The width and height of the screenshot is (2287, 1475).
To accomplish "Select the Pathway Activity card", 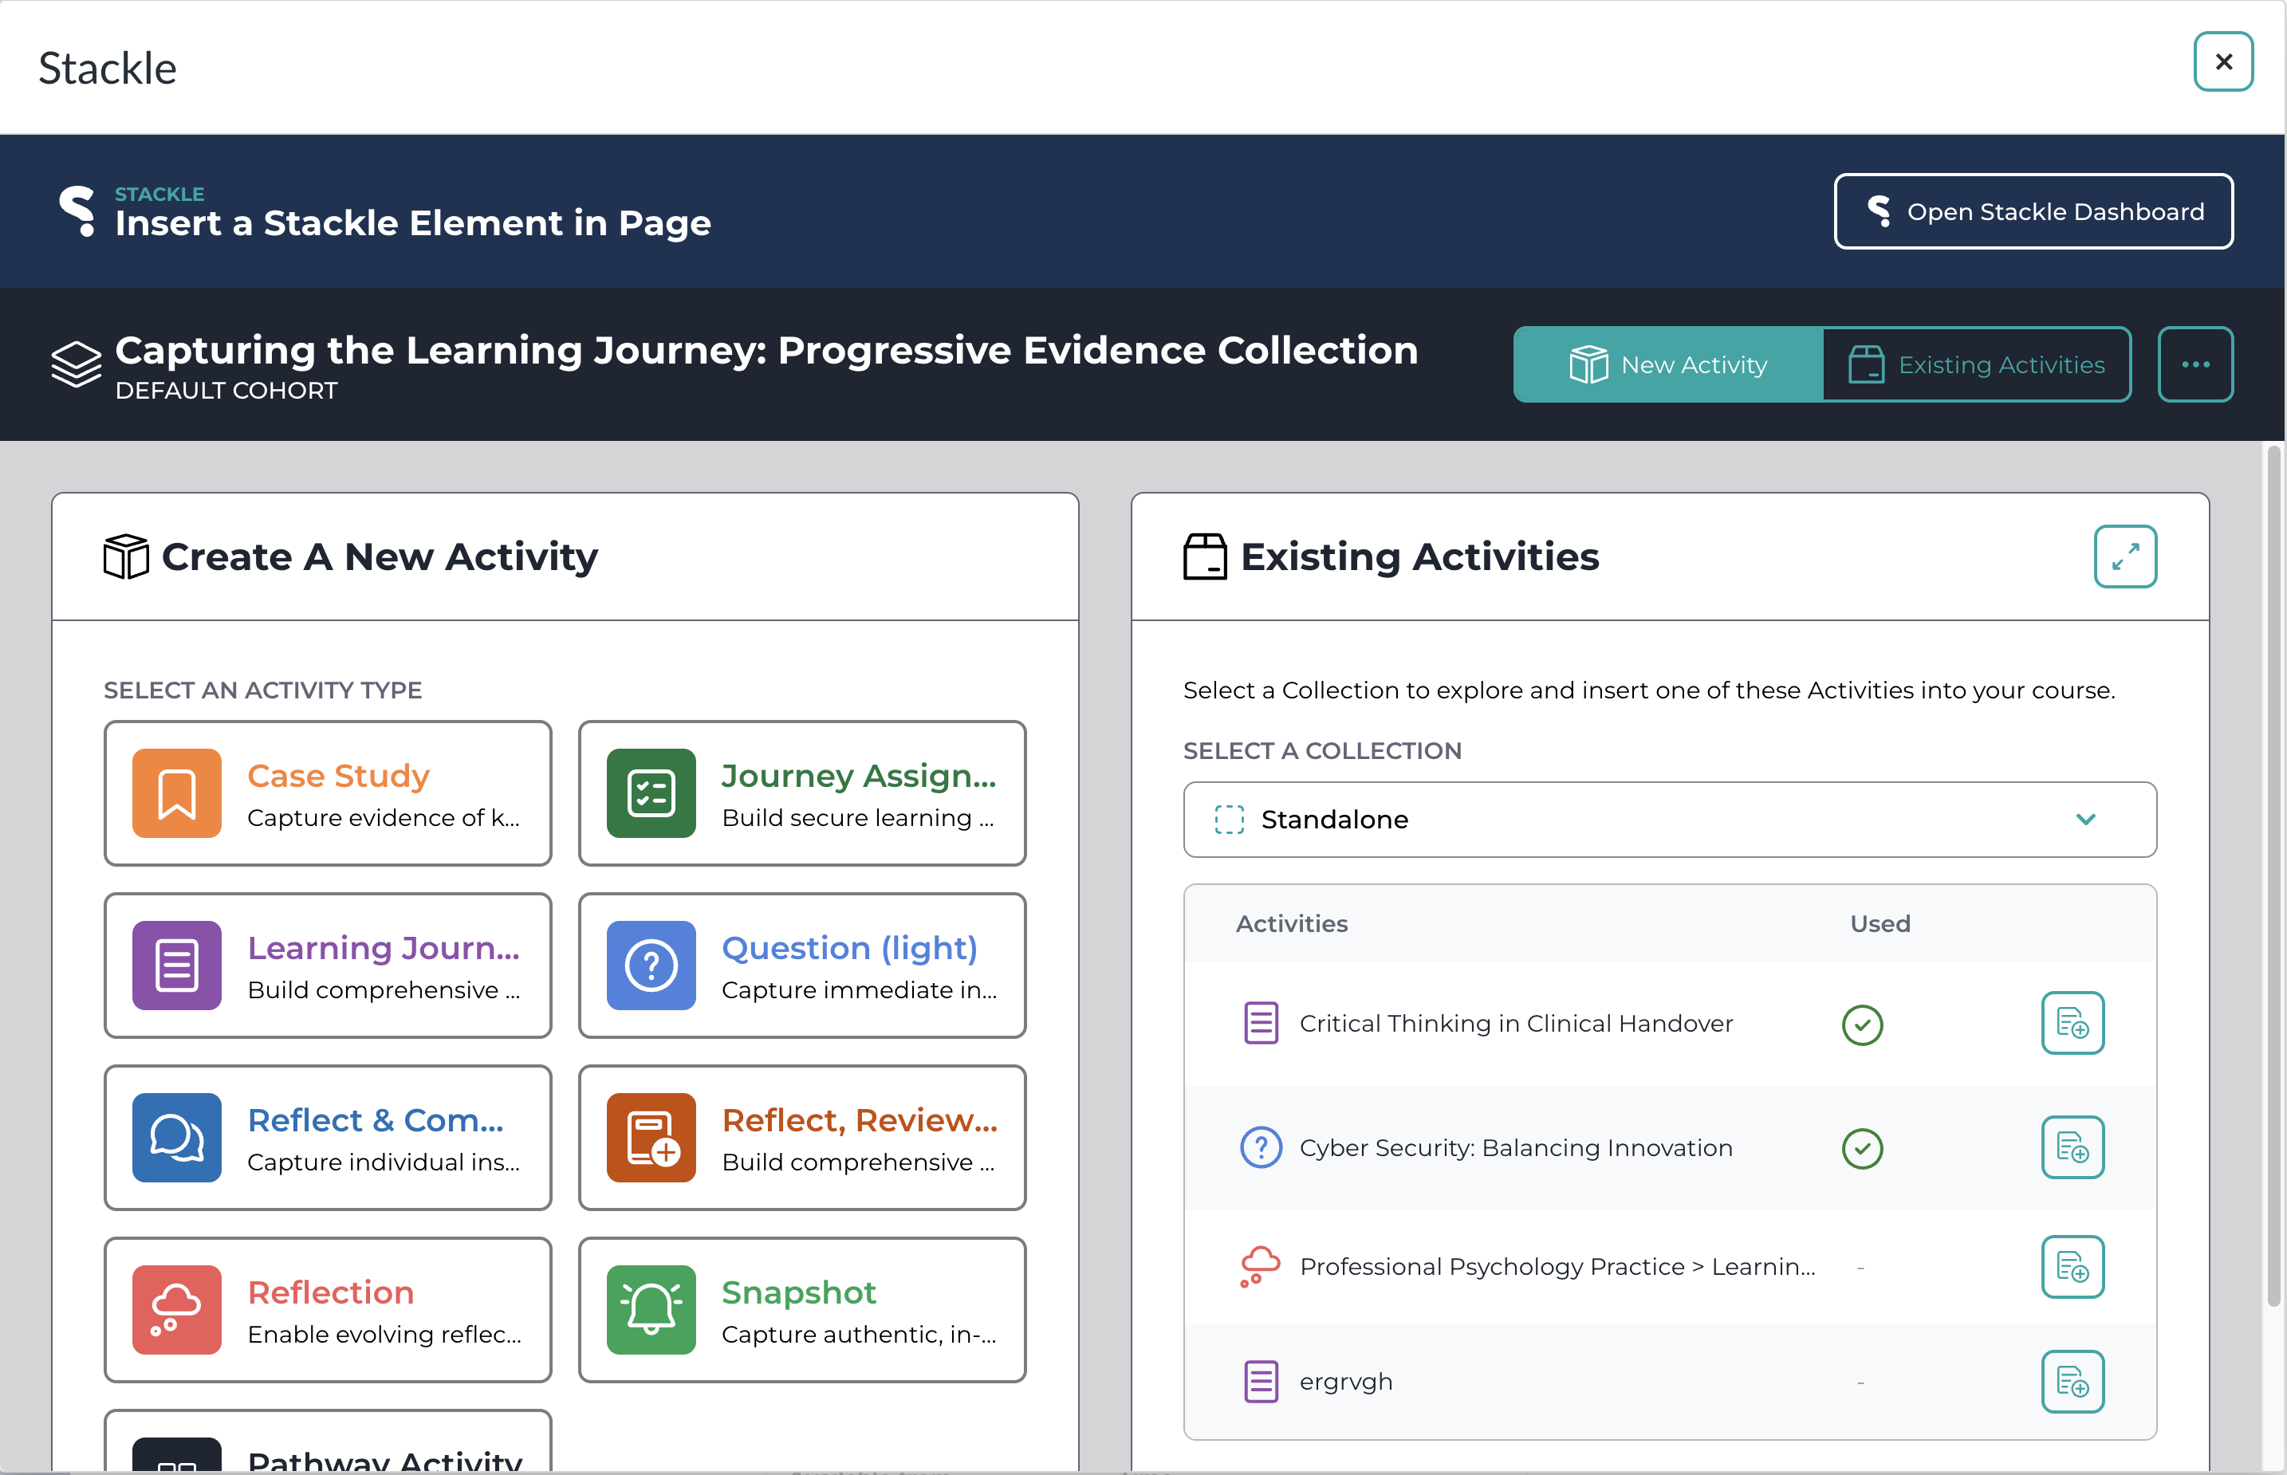I will [328, 1442].
